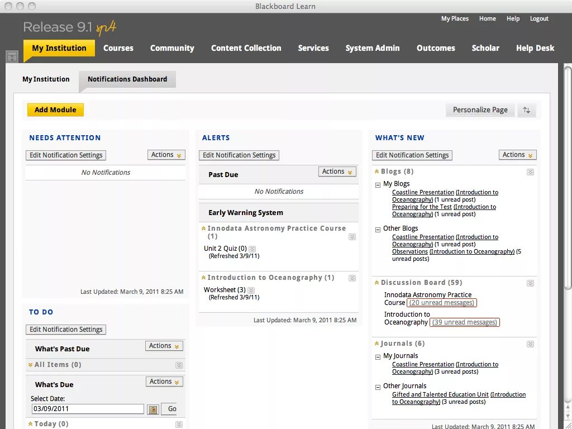Collapse Introduction to Oceanography (1) alerts

(203, 278)
